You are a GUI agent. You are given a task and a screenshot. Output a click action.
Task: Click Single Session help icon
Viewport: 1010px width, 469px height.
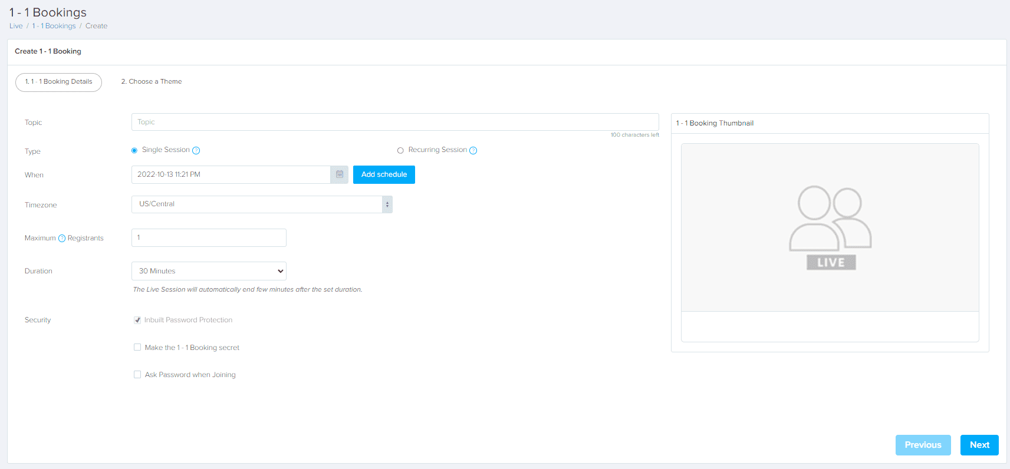click(x=196, y=150)
